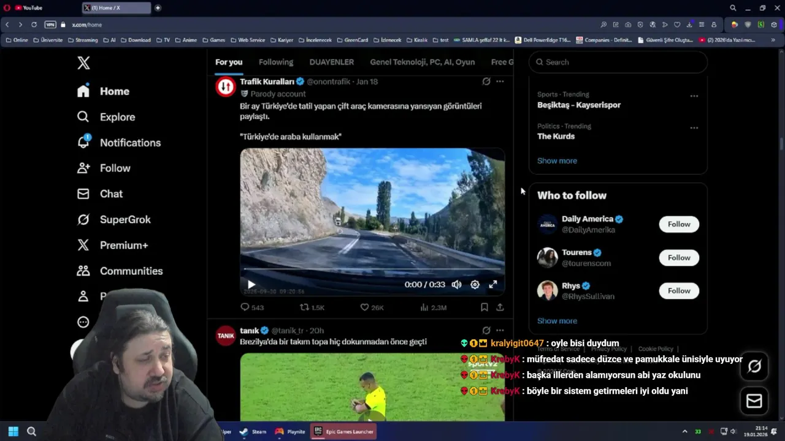Open the Anime bookmarks folder
This screenshot has width=785, height=441.
point(186,40)
